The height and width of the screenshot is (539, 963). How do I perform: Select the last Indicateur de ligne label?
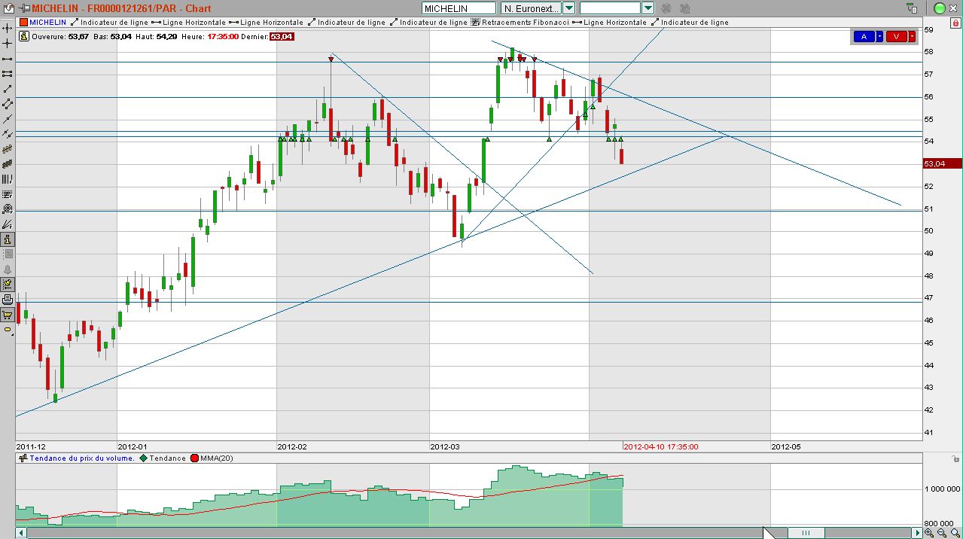689,23
